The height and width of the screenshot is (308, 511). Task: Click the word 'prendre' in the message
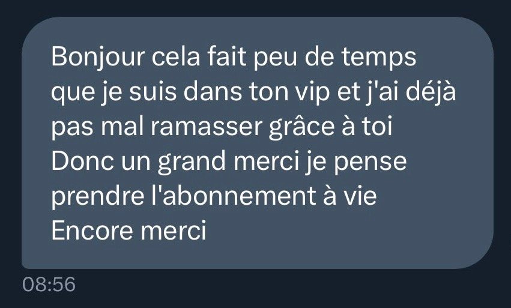[97, 197]
